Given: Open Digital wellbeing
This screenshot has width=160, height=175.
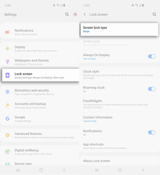Looking at the screenshot, I should pos(40,152).
